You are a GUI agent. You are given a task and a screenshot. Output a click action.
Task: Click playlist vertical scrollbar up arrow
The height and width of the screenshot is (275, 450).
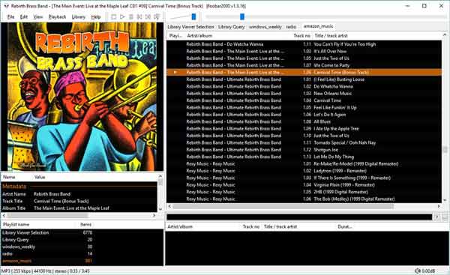pyautogui.click(x=445, y=35)
